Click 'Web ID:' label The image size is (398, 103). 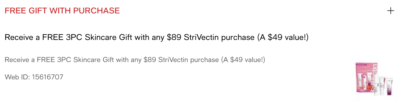point(17,77)
